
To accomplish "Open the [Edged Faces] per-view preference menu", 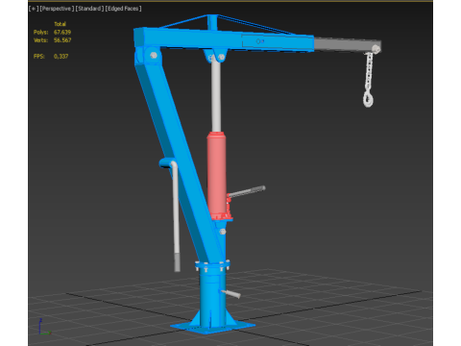I will click(x=123, y=9).
